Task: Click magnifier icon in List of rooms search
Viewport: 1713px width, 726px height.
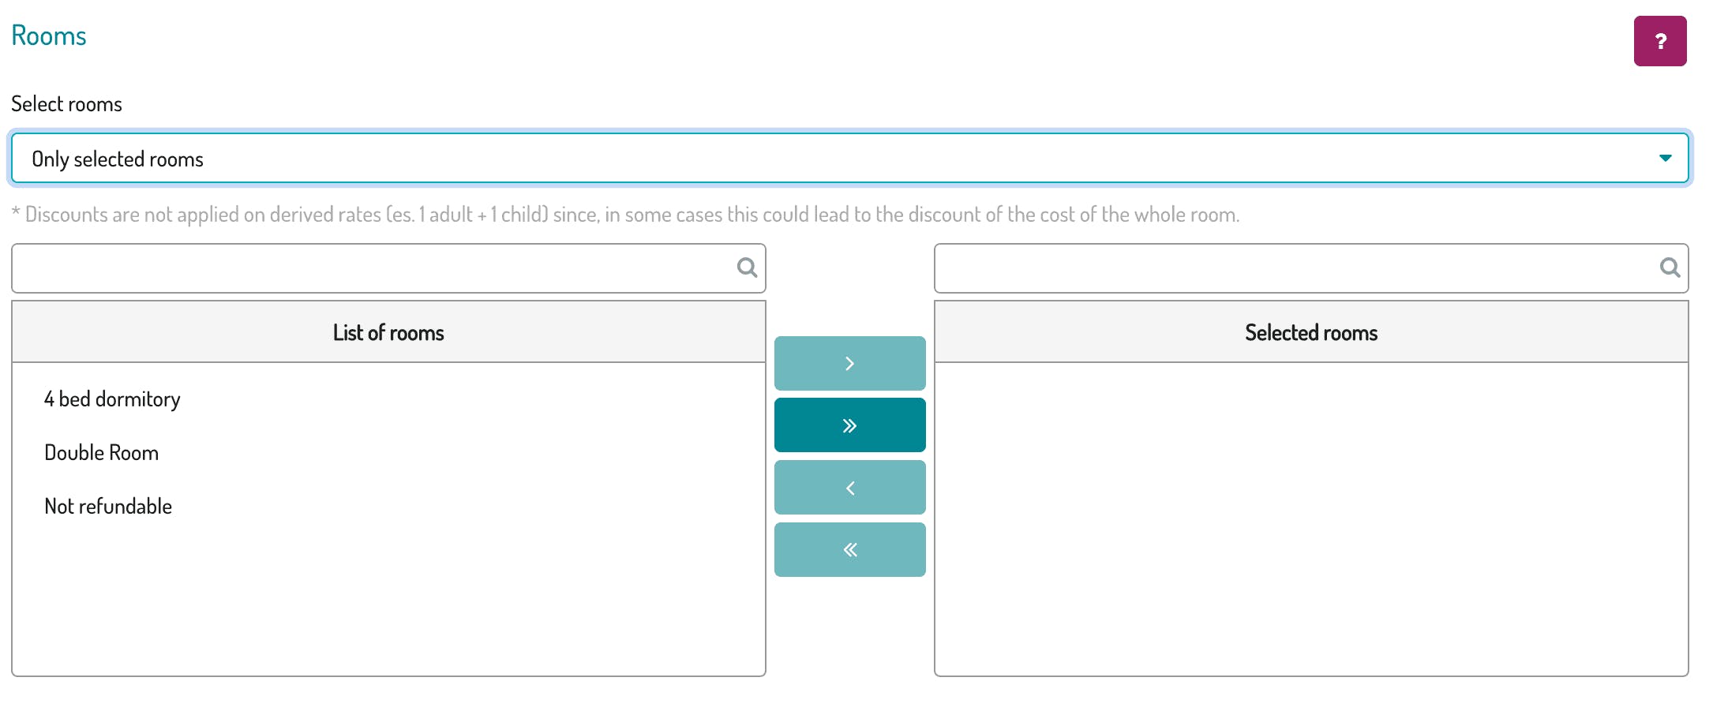Action: [747, 268]
